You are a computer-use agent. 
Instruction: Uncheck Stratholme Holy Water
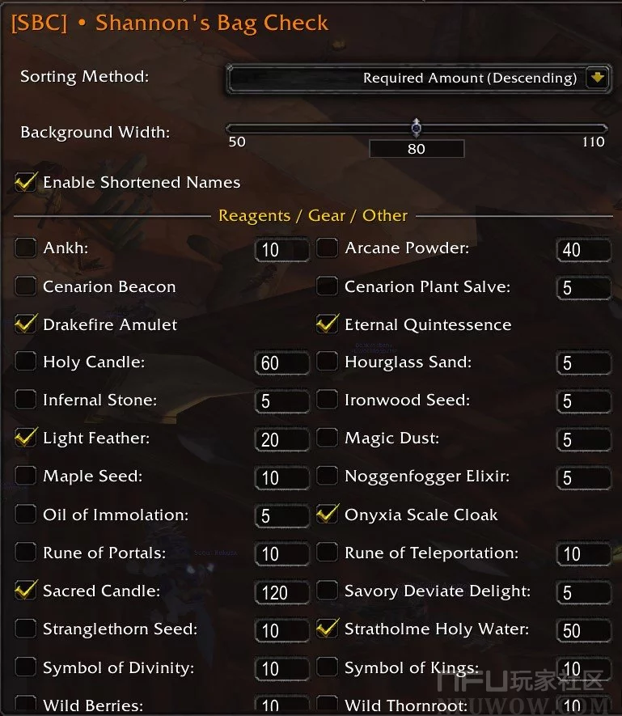tap(327, 629)
